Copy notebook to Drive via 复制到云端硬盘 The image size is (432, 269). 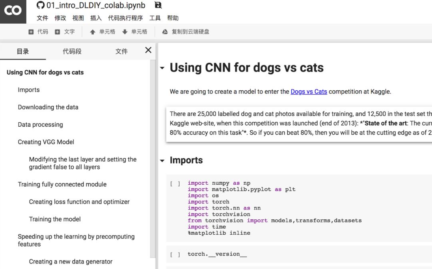pyautogui.click(x=186, y=32)
